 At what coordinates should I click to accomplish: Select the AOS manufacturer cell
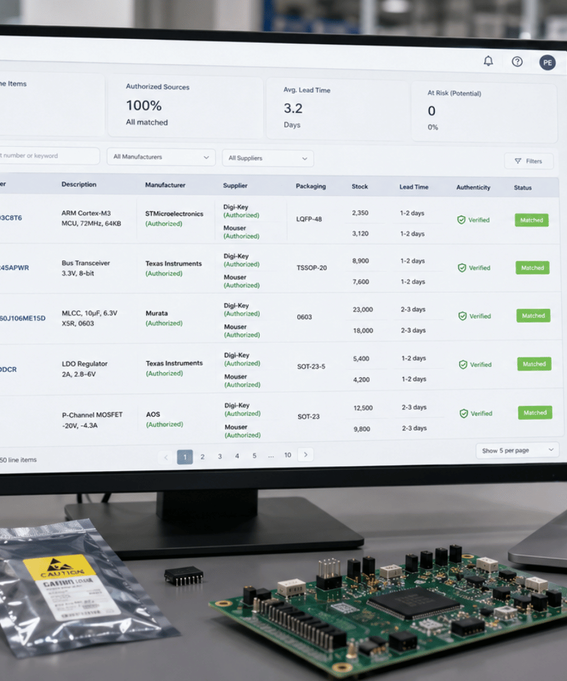click(164, 419)
